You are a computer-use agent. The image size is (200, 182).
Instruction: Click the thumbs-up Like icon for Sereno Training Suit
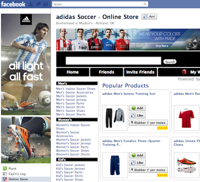tap(133, 115)
